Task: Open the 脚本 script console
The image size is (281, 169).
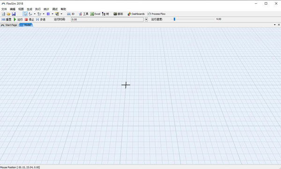Action: coord(118,14)
